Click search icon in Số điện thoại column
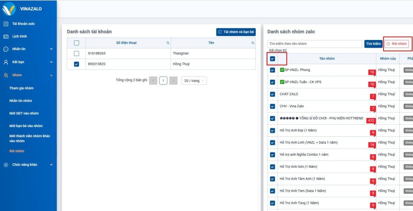The width and height of the screenshot is (413, 211). tap(168, 43)
